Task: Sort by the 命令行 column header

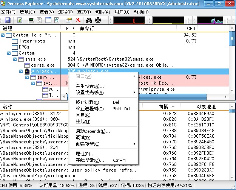Action: click(126, 28)
